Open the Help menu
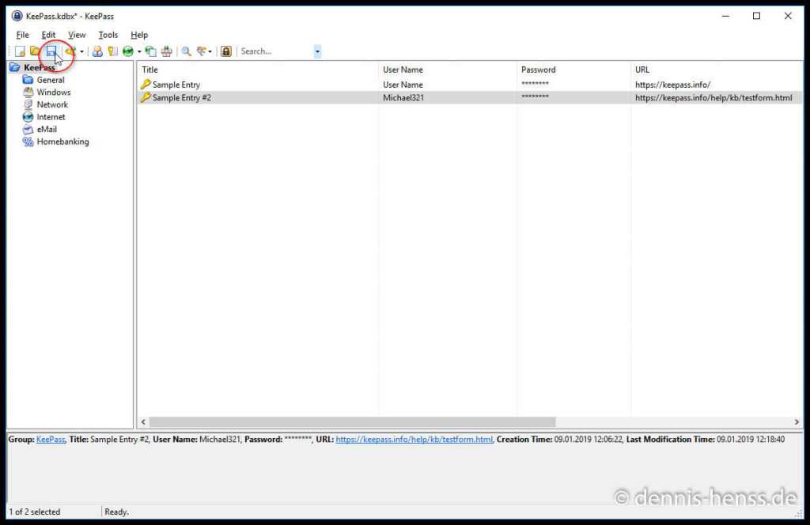The width and height of the screenshot is (810, 525). pos(139,35)
